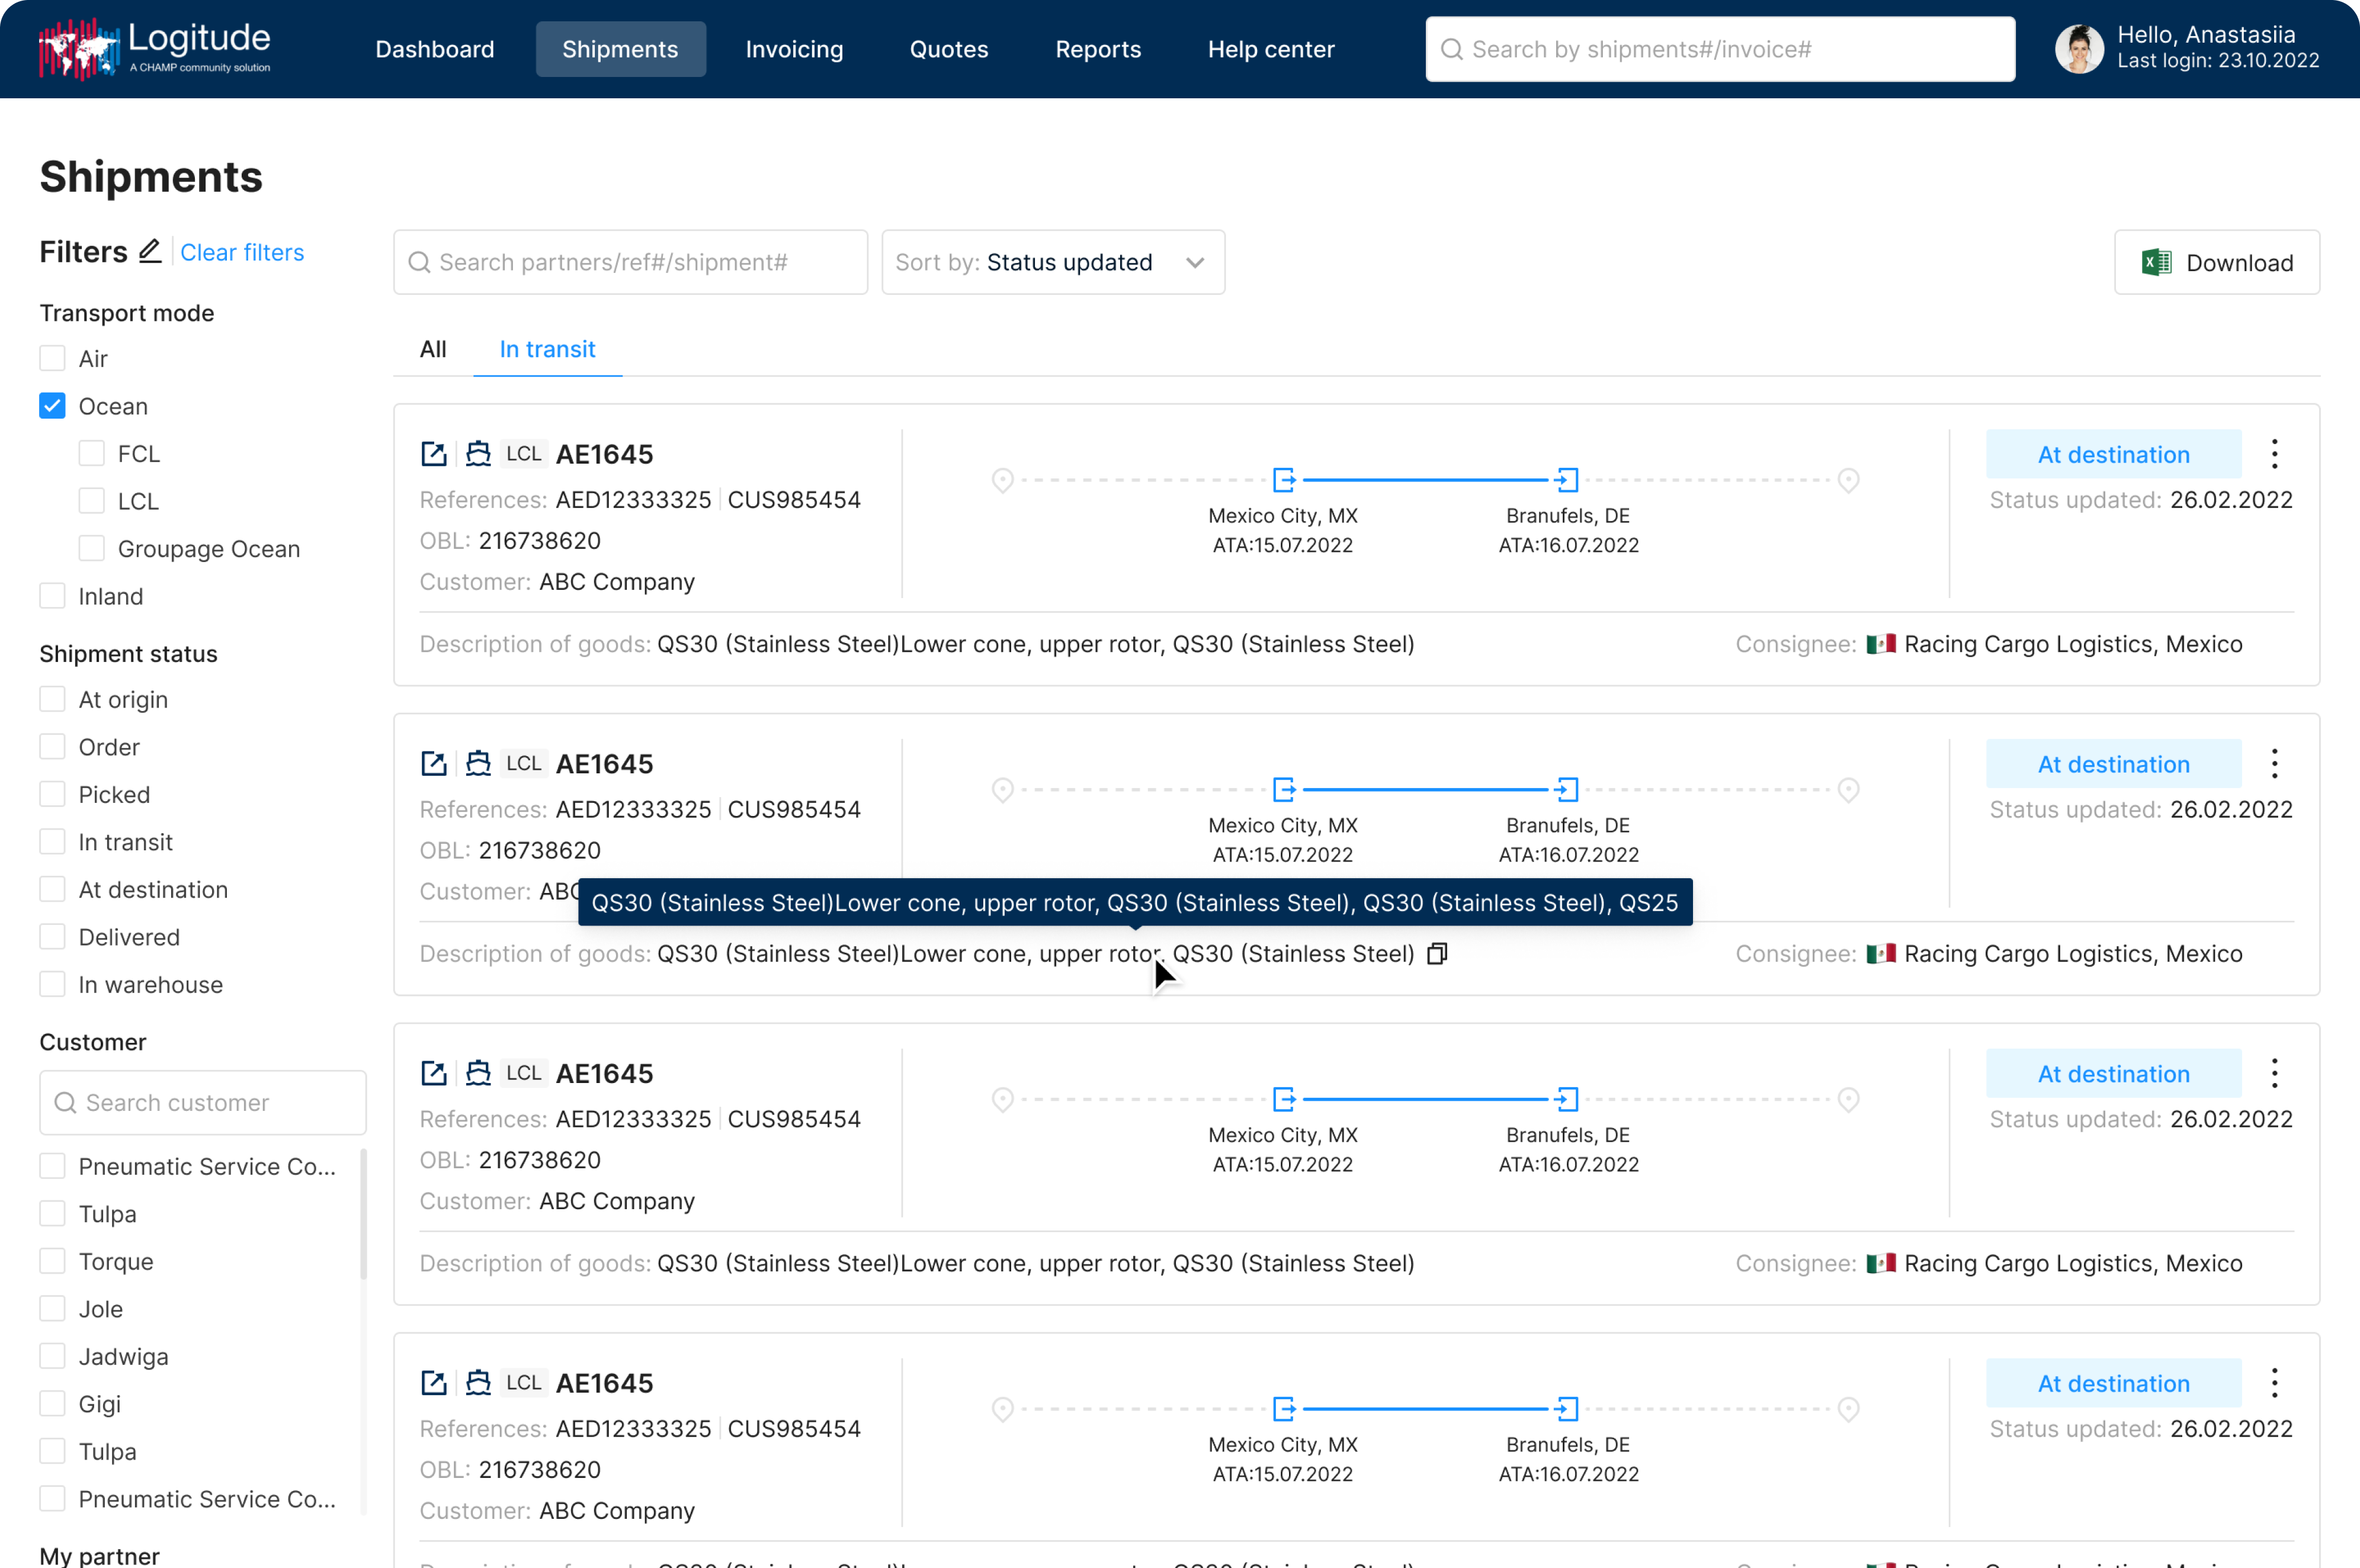This screenshot has width=2360, height=1568.
Task: Open more options menu on second shipment
Action: pyautogui.click(x=2275, y=764)
